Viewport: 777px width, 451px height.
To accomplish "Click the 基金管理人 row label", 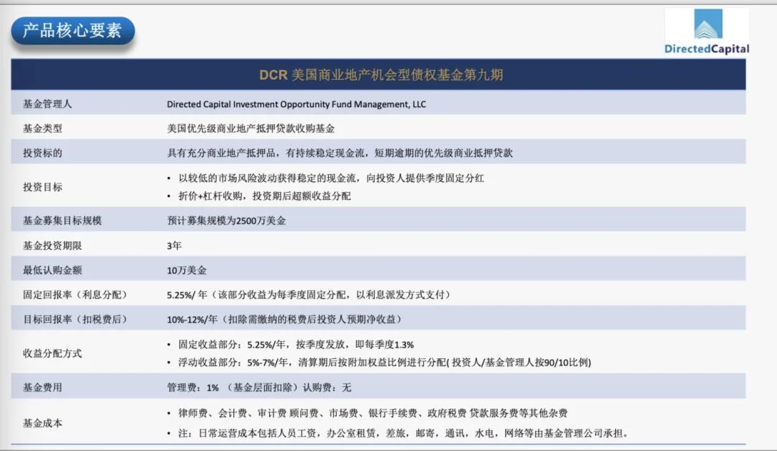I will pos(47,104).
